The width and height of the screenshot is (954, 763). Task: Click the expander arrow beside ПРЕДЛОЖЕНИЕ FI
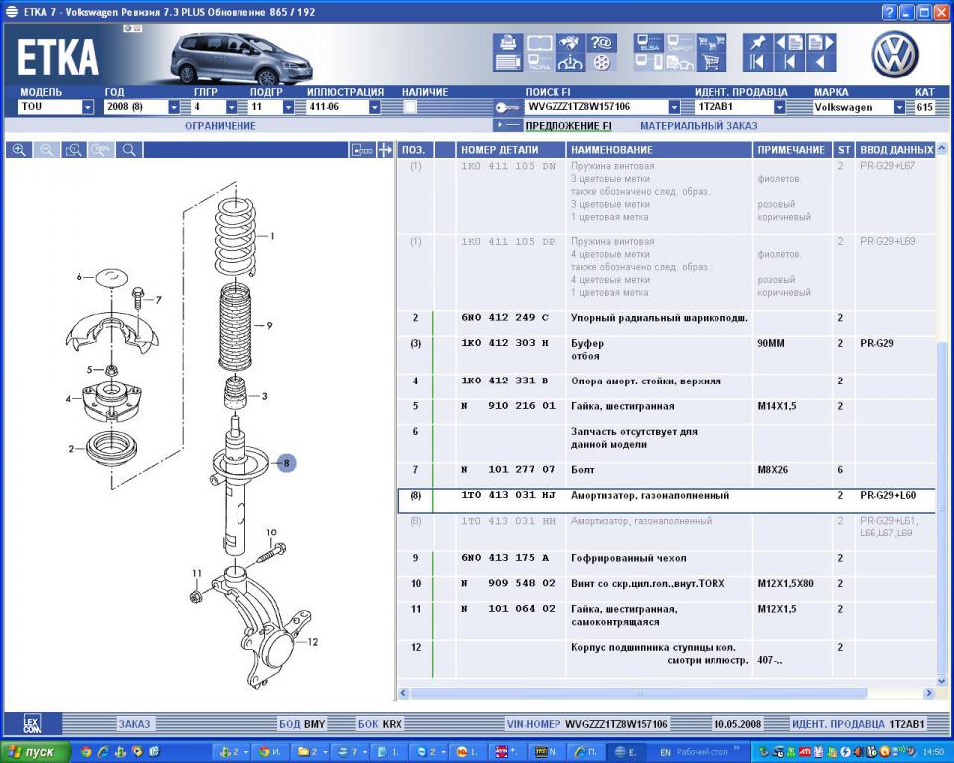coord(507,125)
